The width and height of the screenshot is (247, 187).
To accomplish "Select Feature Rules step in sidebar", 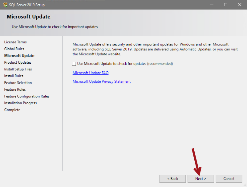I will [x=15, y=90].
